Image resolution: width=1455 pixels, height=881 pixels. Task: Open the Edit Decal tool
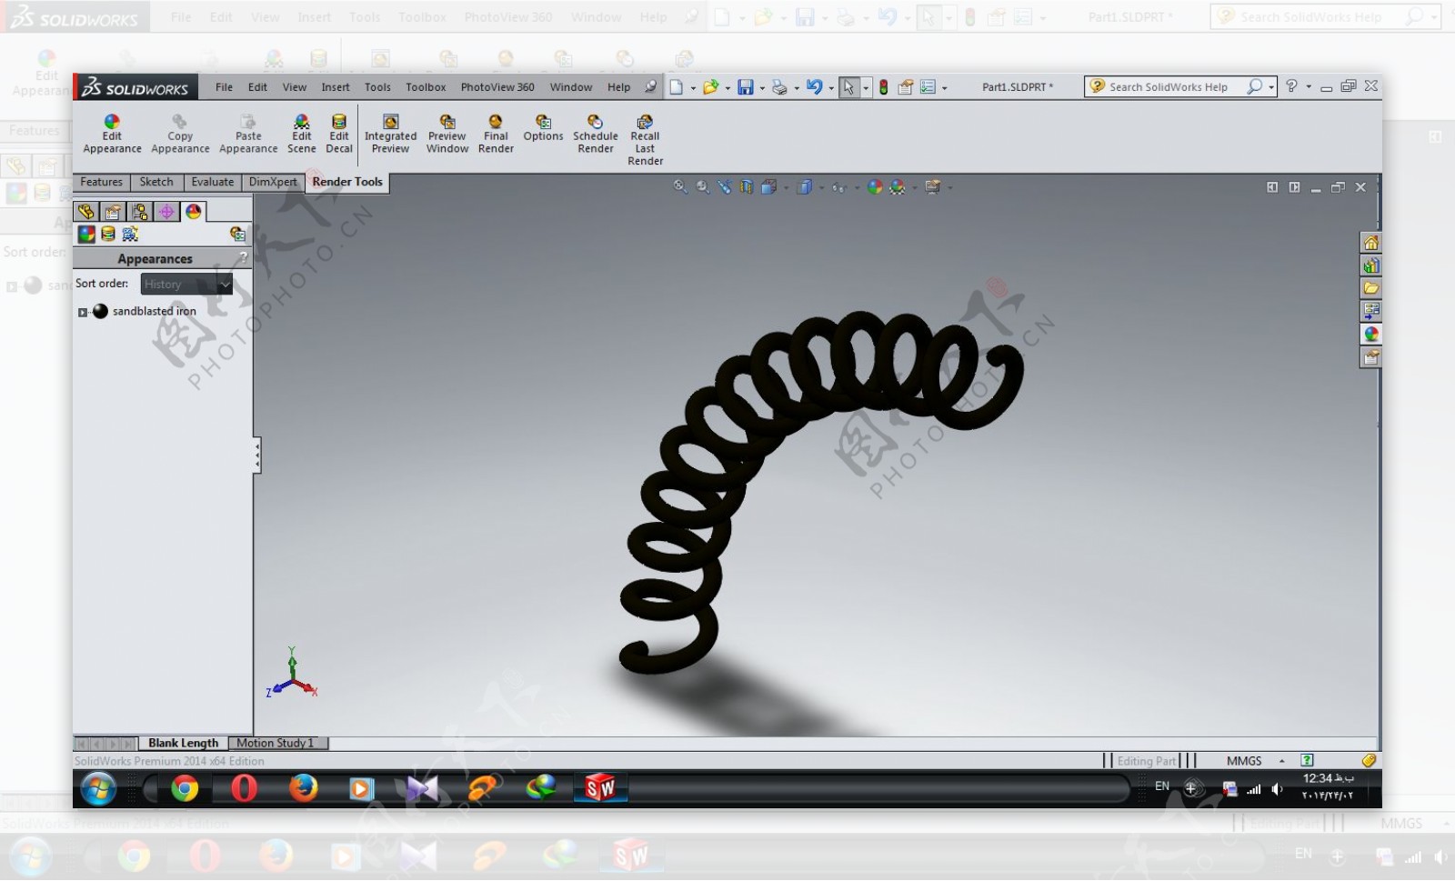coord(339,134)
